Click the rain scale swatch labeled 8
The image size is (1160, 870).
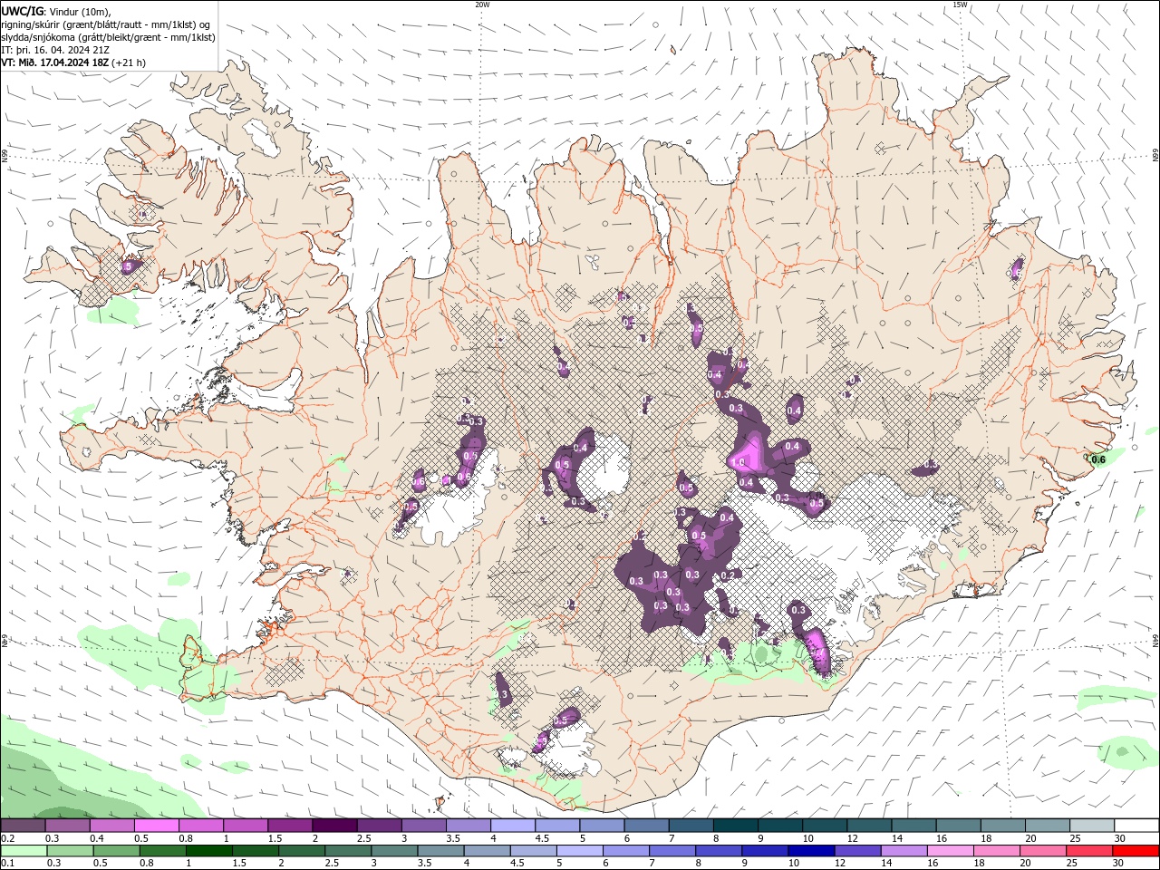(x=720, y=851)
